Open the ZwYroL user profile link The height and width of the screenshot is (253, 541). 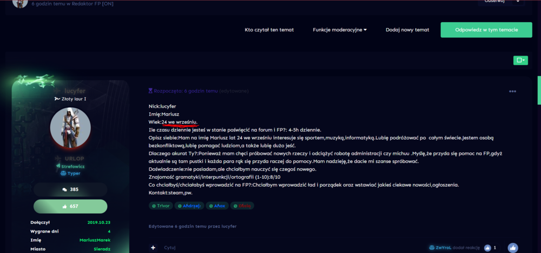444,248
